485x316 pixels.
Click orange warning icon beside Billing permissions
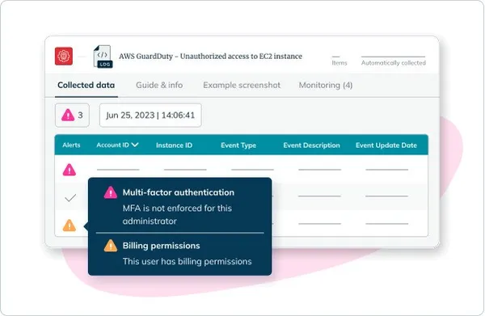111,246
